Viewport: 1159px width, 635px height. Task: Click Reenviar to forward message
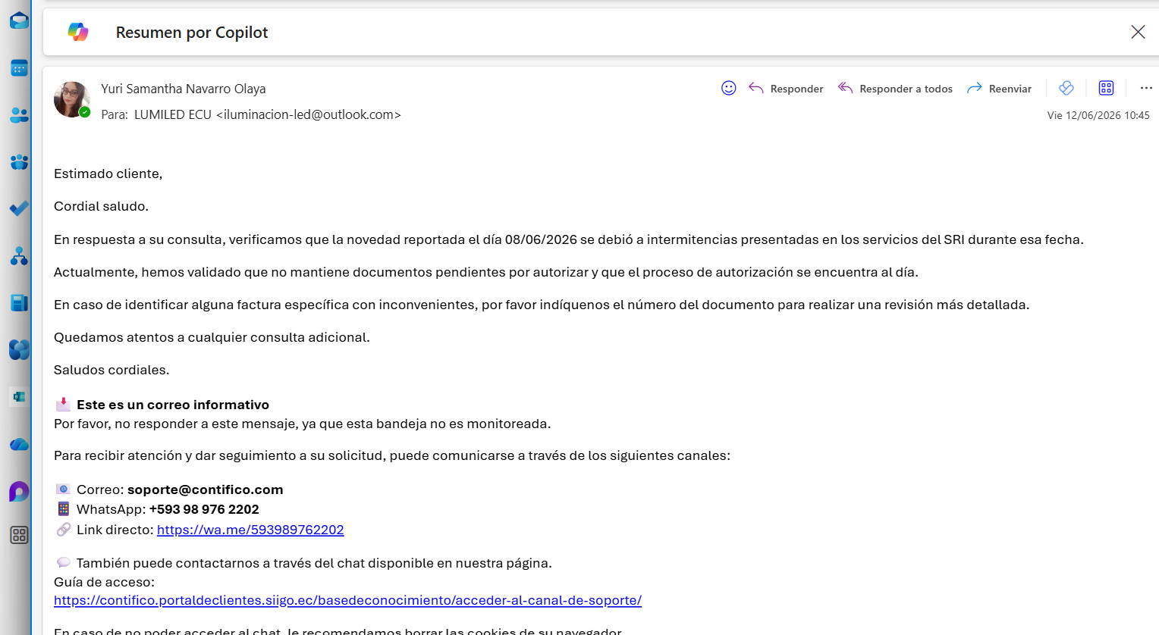[999, 89]
